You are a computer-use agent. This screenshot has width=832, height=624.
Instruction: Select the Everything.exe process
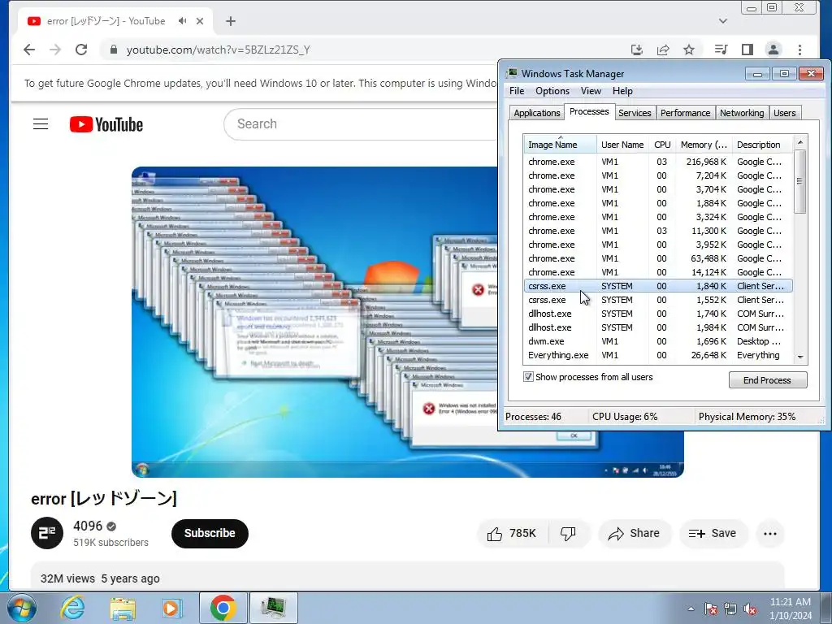(x=658, y=355)
